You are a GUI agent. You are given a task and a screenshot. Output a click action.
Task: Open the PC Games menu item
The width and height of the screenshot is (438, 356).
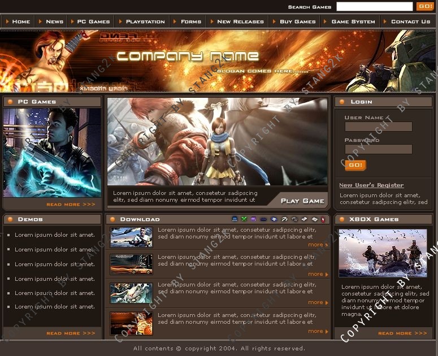pyautogui.click(x=93, y=21)
